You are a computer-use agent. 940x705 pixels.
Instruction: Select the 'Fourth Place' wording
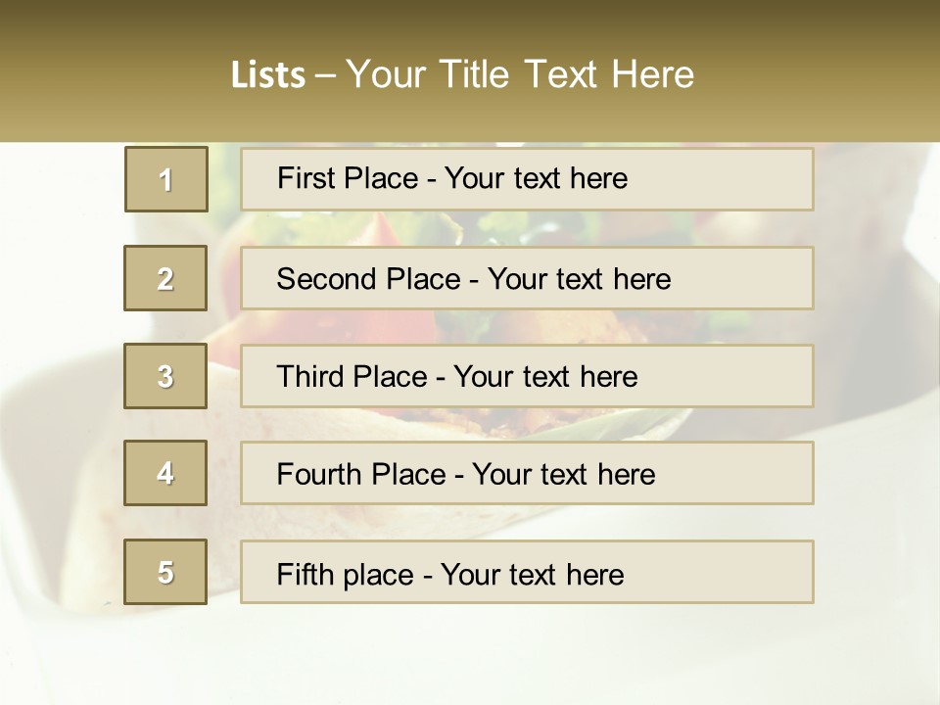361,474
